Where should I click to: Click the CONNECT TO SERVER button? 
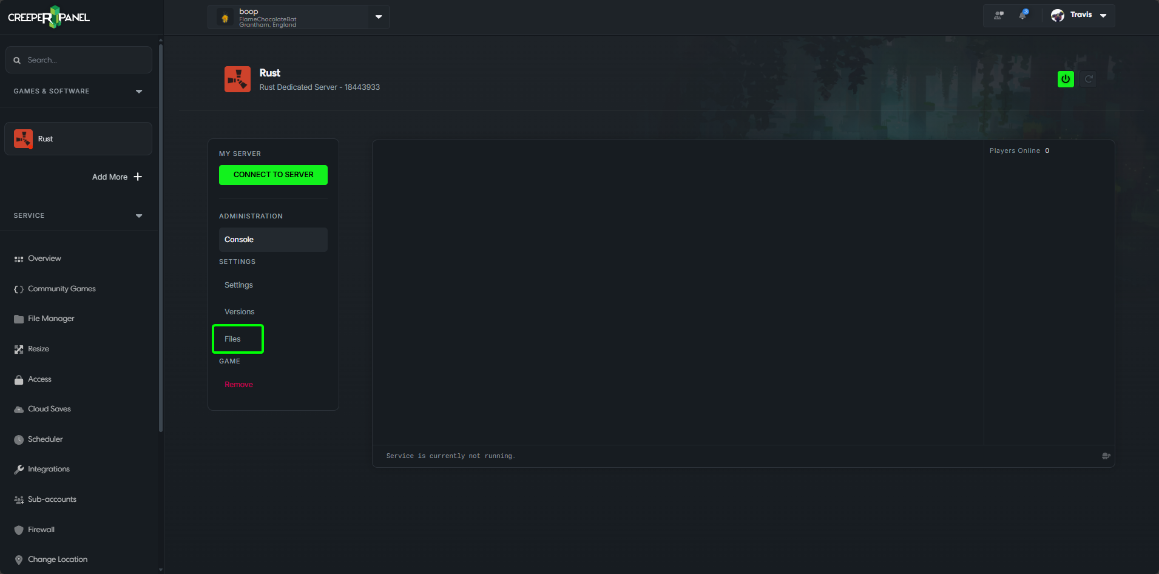point(273,175)
